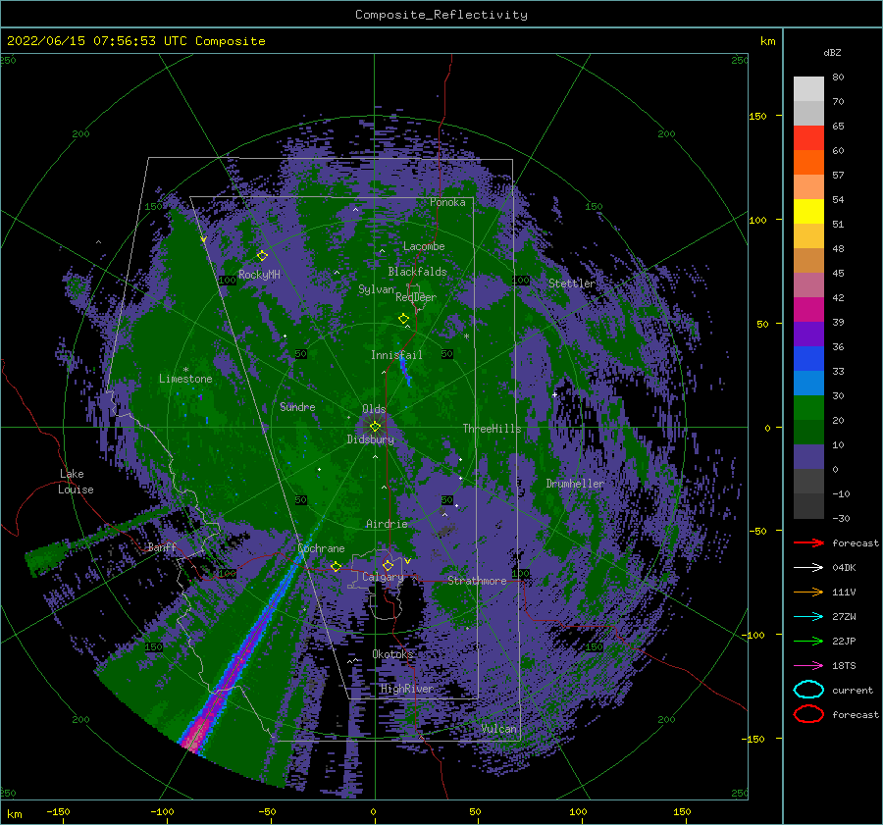Viewport: 883px width, 825px height.
Task: Click the green 22JP arrow legend icon
Action: coord(808,641)
